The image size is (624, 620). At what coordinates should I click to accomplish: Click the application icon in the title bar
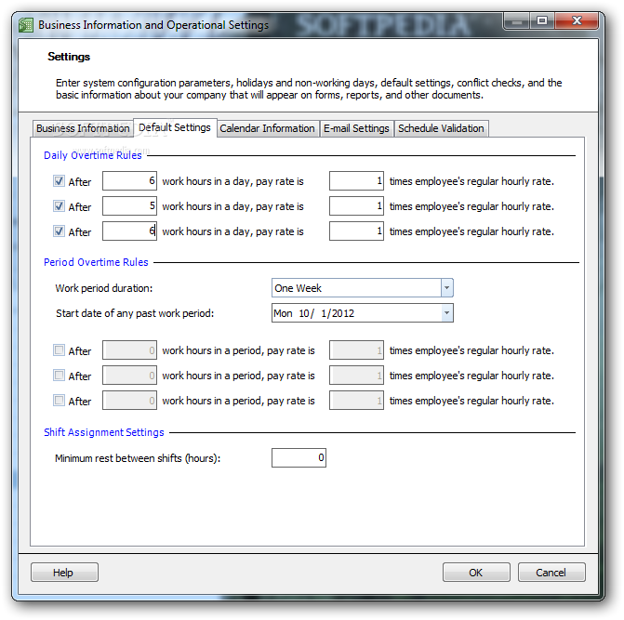[26, 25]
